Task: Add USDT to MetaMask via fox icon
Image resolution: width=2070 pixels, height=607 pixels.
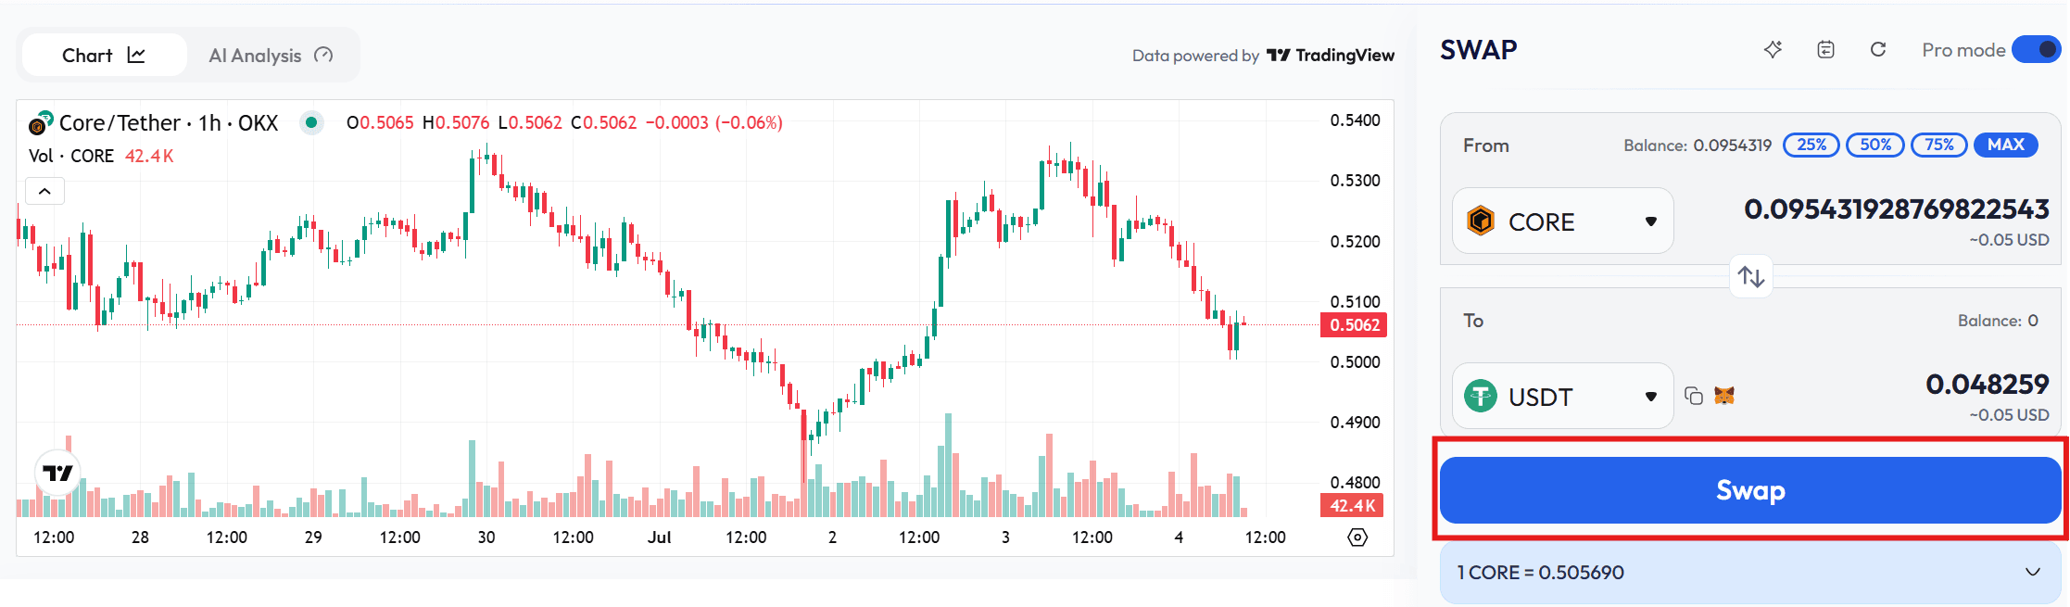Action: click(1724, 396)
